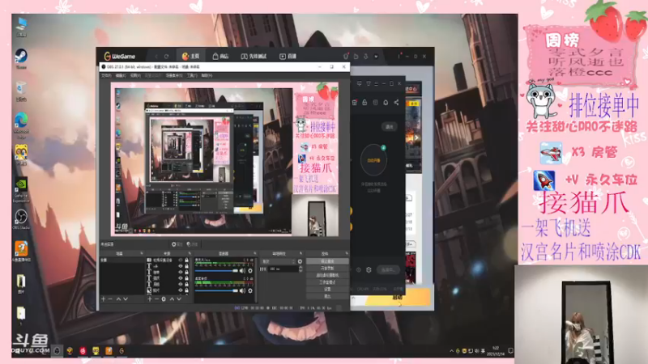Image resolution: width=648 pixels, height=364 pixels.
Task: Open desktop audio settings gear
Action: coord(250,290)
